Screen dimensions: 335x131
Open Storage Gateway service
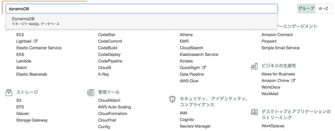[x=32, y=120]
